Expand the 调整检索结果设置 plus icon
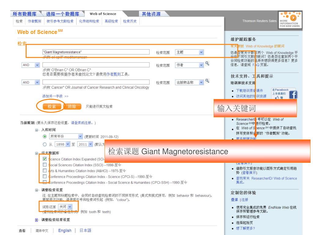 click(x=37, y=220)
